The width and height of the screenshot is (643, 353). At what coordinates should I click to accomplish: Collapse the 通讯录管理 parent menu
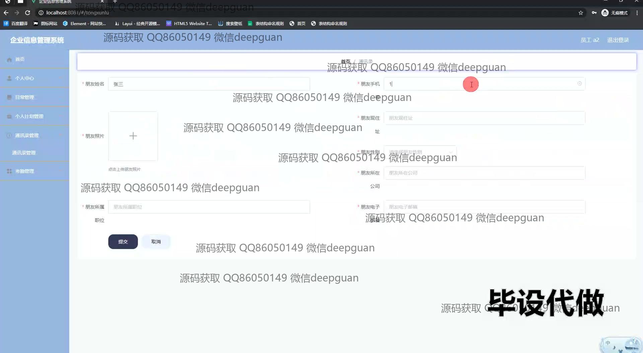click(34, 135)
